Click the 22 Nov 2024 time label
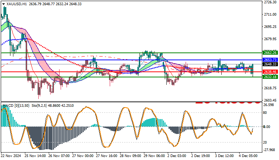Viewport: 279px width, 160px height. click(x=11, y=156)
